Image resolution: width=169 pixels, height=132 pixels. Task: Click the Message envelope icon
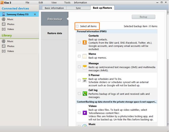(x=85, y=67)
